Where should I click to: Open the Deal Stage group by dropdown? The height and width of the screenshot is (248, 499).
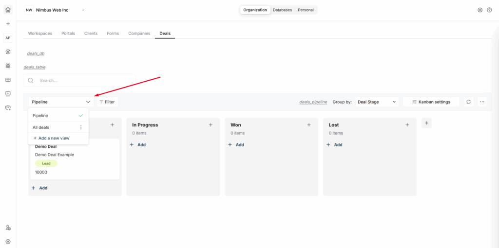pos(377,102)
